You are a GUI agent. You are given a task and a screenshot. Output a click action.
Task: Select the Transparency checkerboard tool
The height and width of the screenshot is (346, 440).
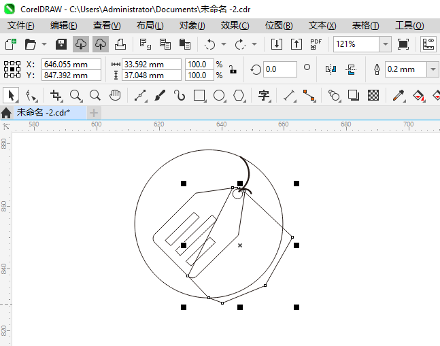(373, 95)
